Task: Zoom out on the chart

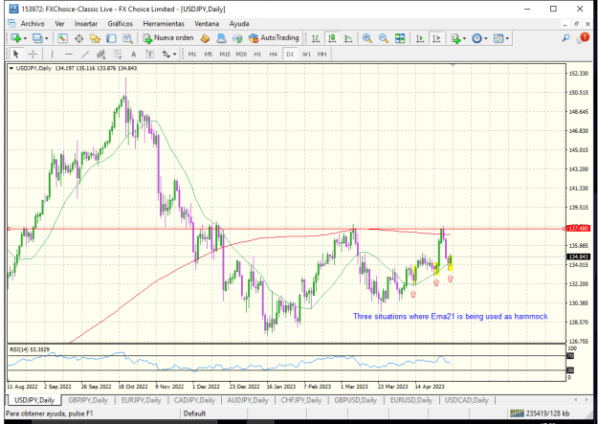Action: tap(384, 38)
